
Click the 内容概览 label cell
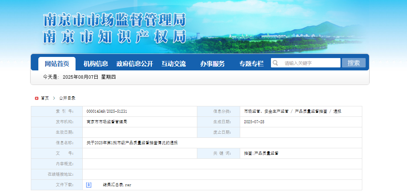tap(57, 164)
